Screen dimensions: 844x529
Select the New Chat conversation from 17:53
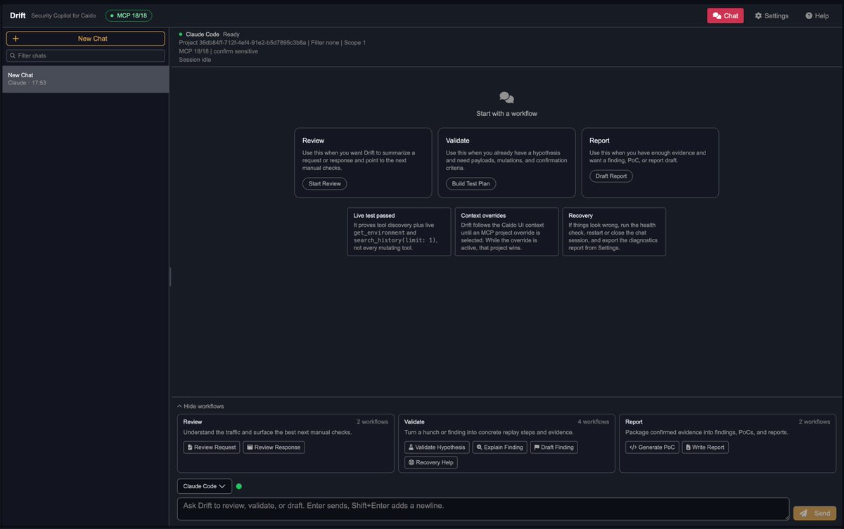coord(85,79)
